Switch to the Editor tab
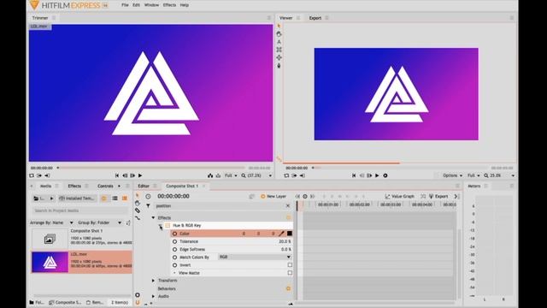The height and width of the screenshot is (308, 547). coord(144,187)
